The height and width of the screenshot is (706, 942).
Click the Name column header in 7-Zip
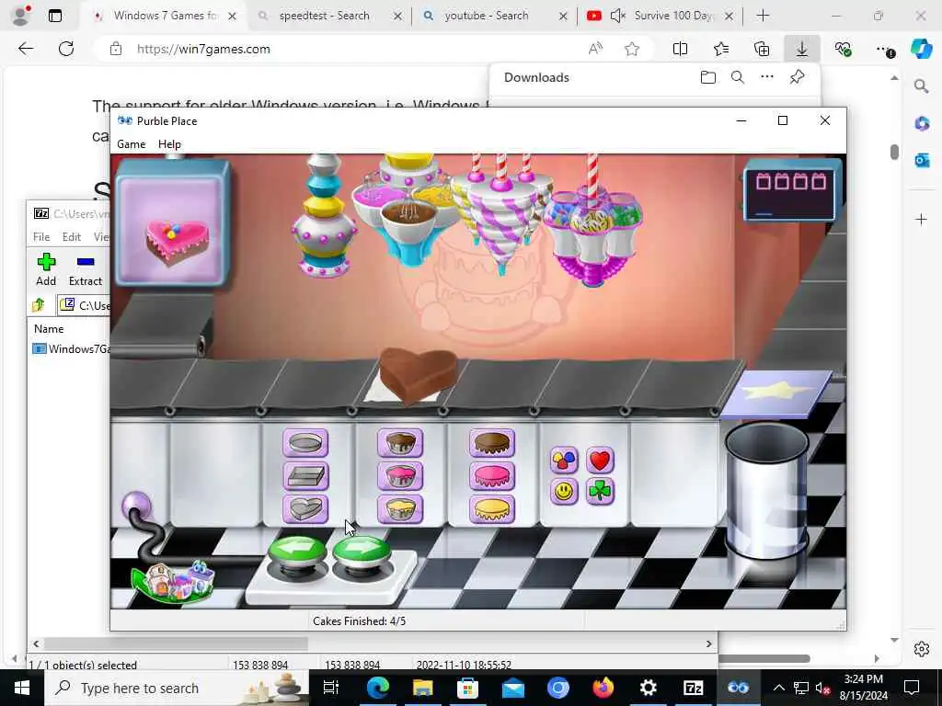tap(49, 329)
